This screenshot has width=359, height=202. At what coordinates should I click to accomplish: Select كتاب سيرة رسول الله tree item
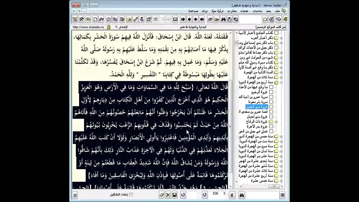tap(256, 62)
